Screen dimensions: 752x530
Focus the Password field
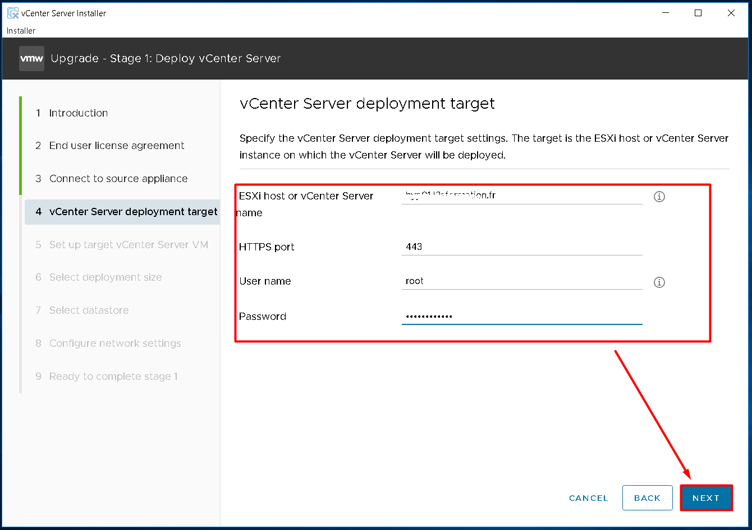[522, 317]
